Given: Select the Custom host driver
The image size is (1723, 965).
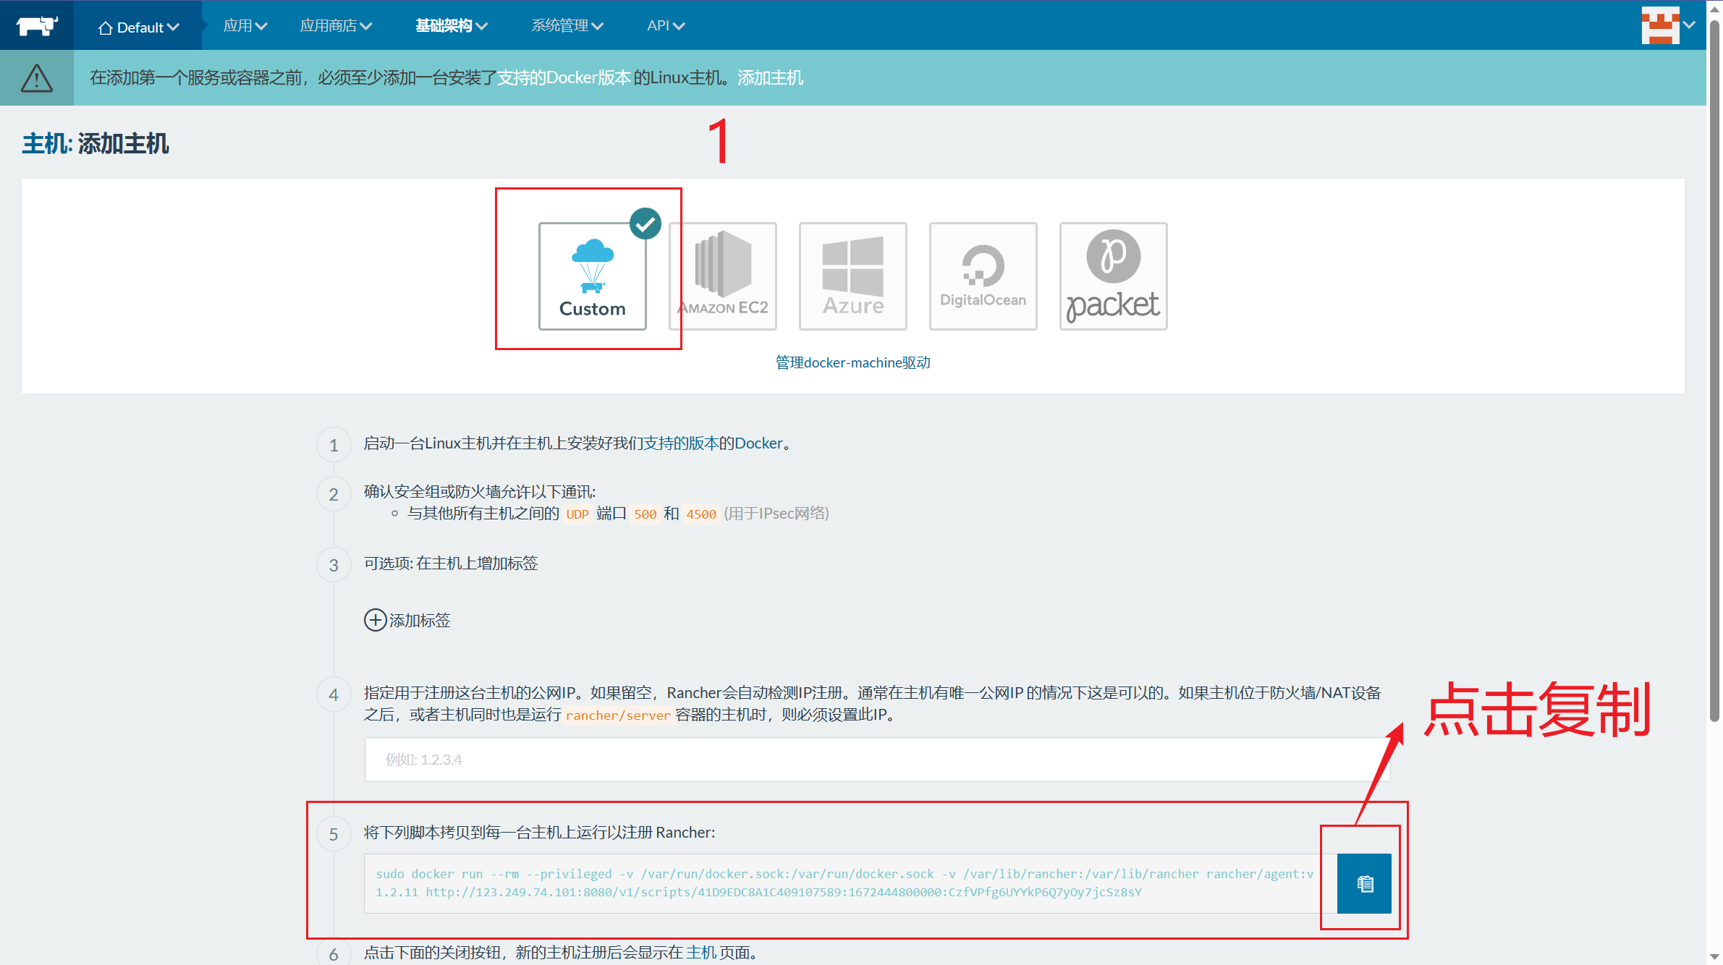Looking at the screenshot, I should coord(592,276).
